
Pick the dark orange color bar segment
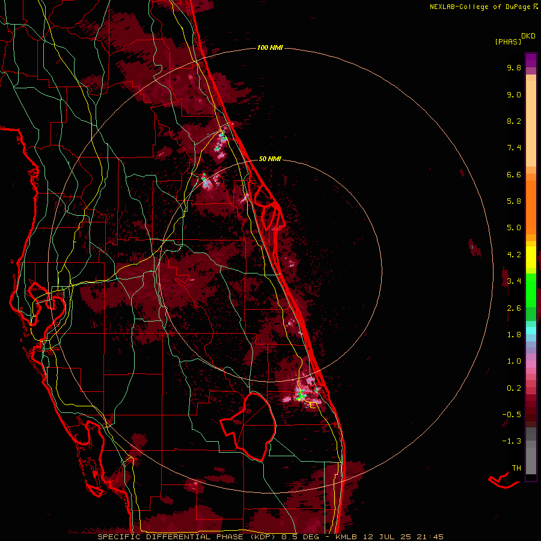coord(531,208)
